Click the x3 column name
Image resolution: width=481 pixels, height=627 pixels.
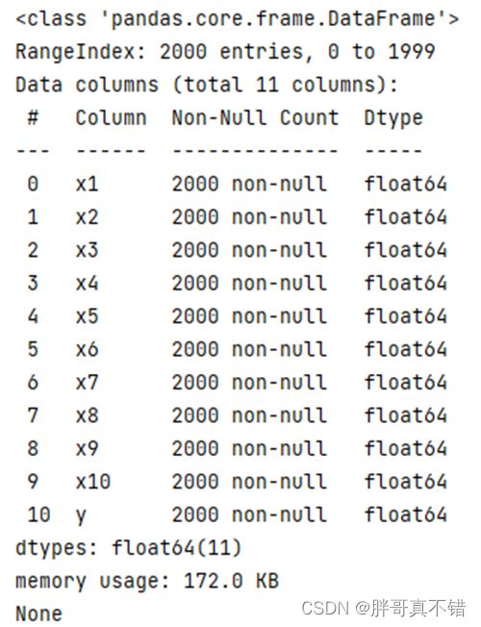pos(88,250)
